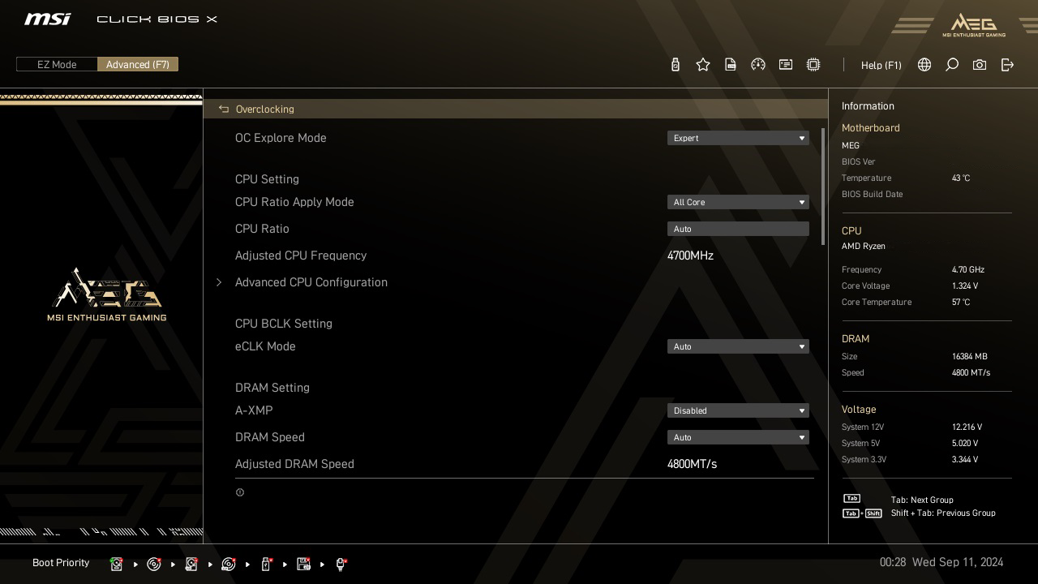This screenshot has height=584, width=1038.
Task: Click the exit icon at top right
Action: tap(1007, 65)
